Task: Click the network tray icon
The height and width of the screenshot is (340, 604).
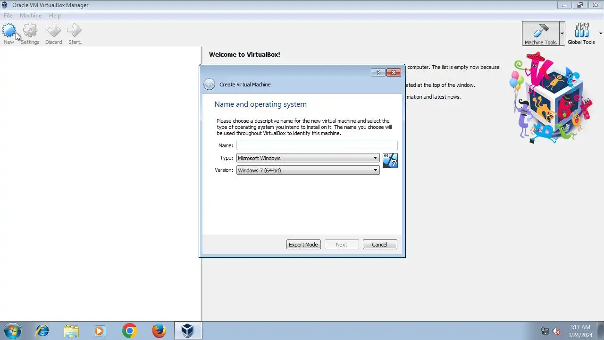Action: pos(545,331)
